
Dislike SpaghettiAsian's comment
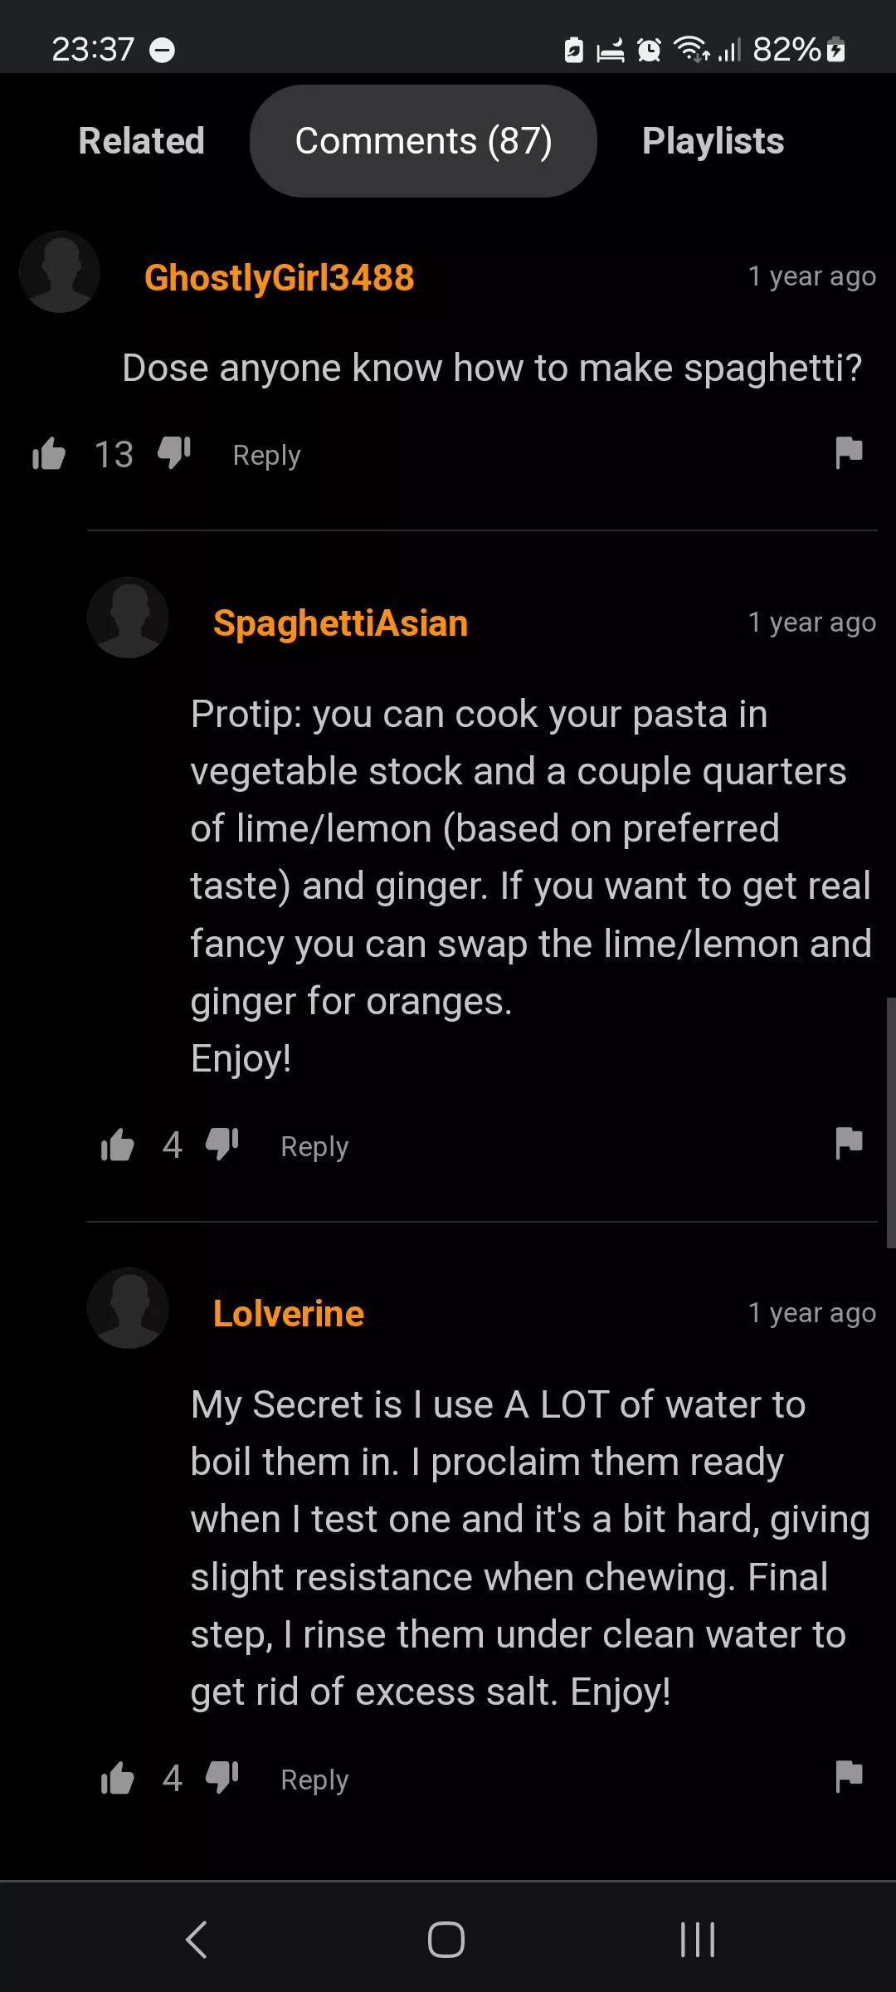point(222,1145)
